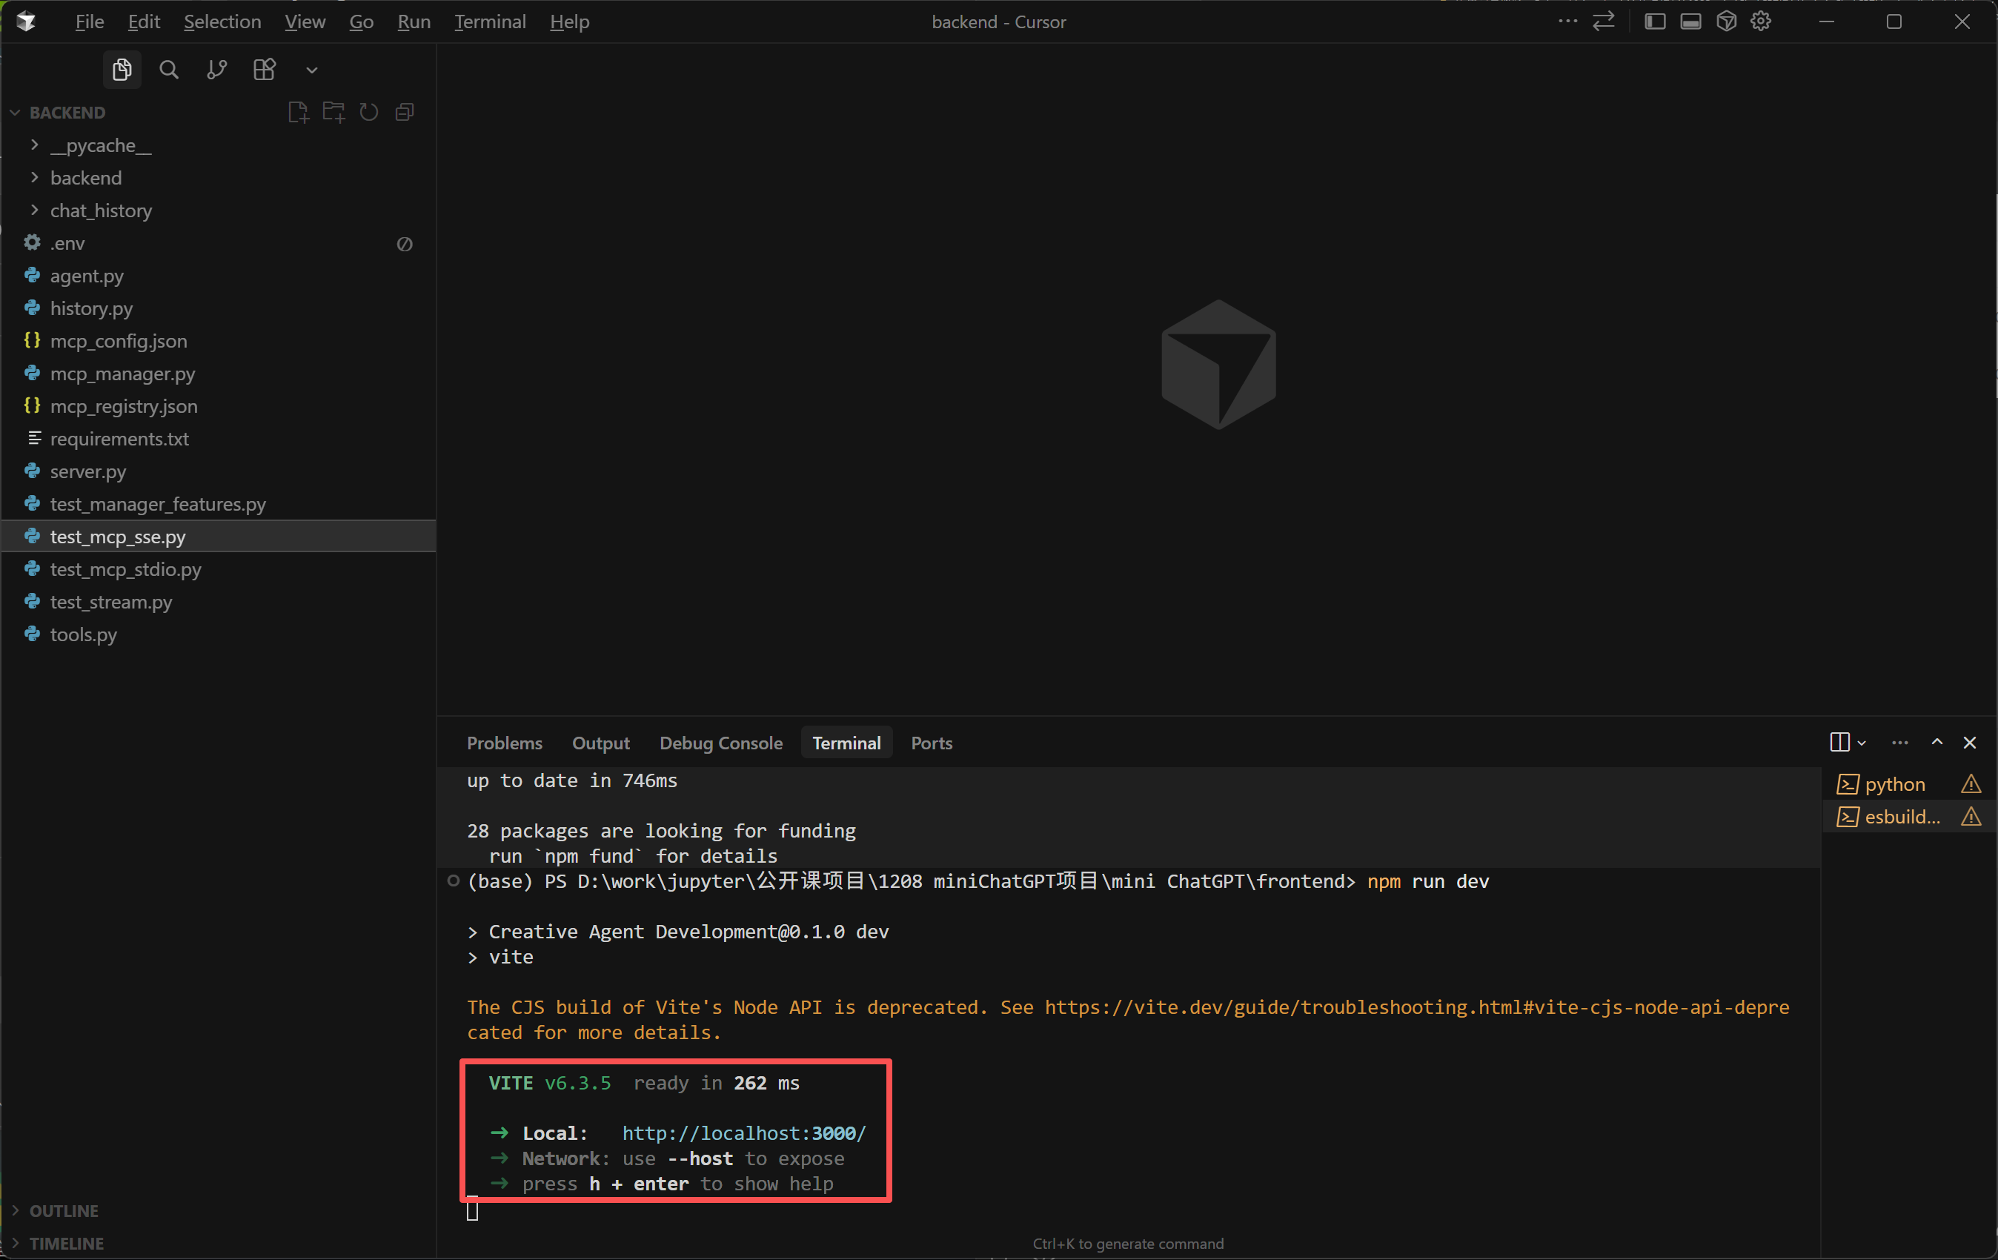The height and width of the screenshot is (1260, 1998).
Task: Click the swap arrows icon in title bar
Action: (x=1604, y=21)
